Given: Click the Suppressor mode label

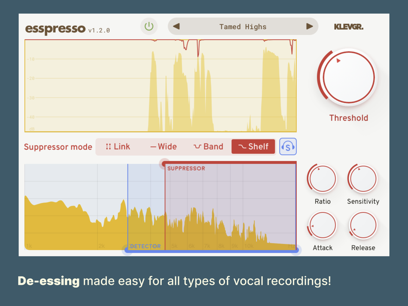Looking at the screenshot, I should (x=58, y=147).
